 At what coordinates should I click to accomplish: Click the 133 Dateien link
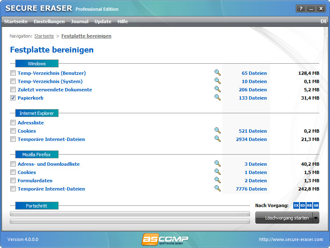tap(253, 98)
